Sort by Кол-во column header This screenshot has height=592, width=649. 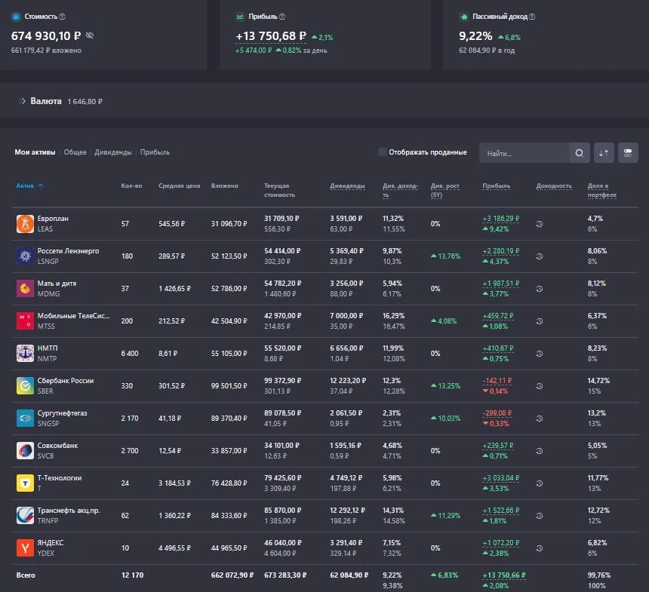pos(131,186)
